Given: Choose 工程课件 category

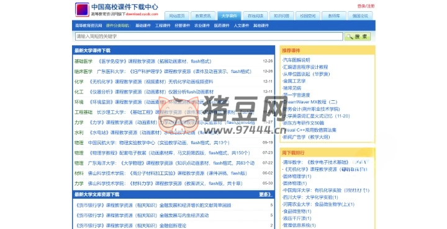Looking at the screenshot, I should coord(163,25).
